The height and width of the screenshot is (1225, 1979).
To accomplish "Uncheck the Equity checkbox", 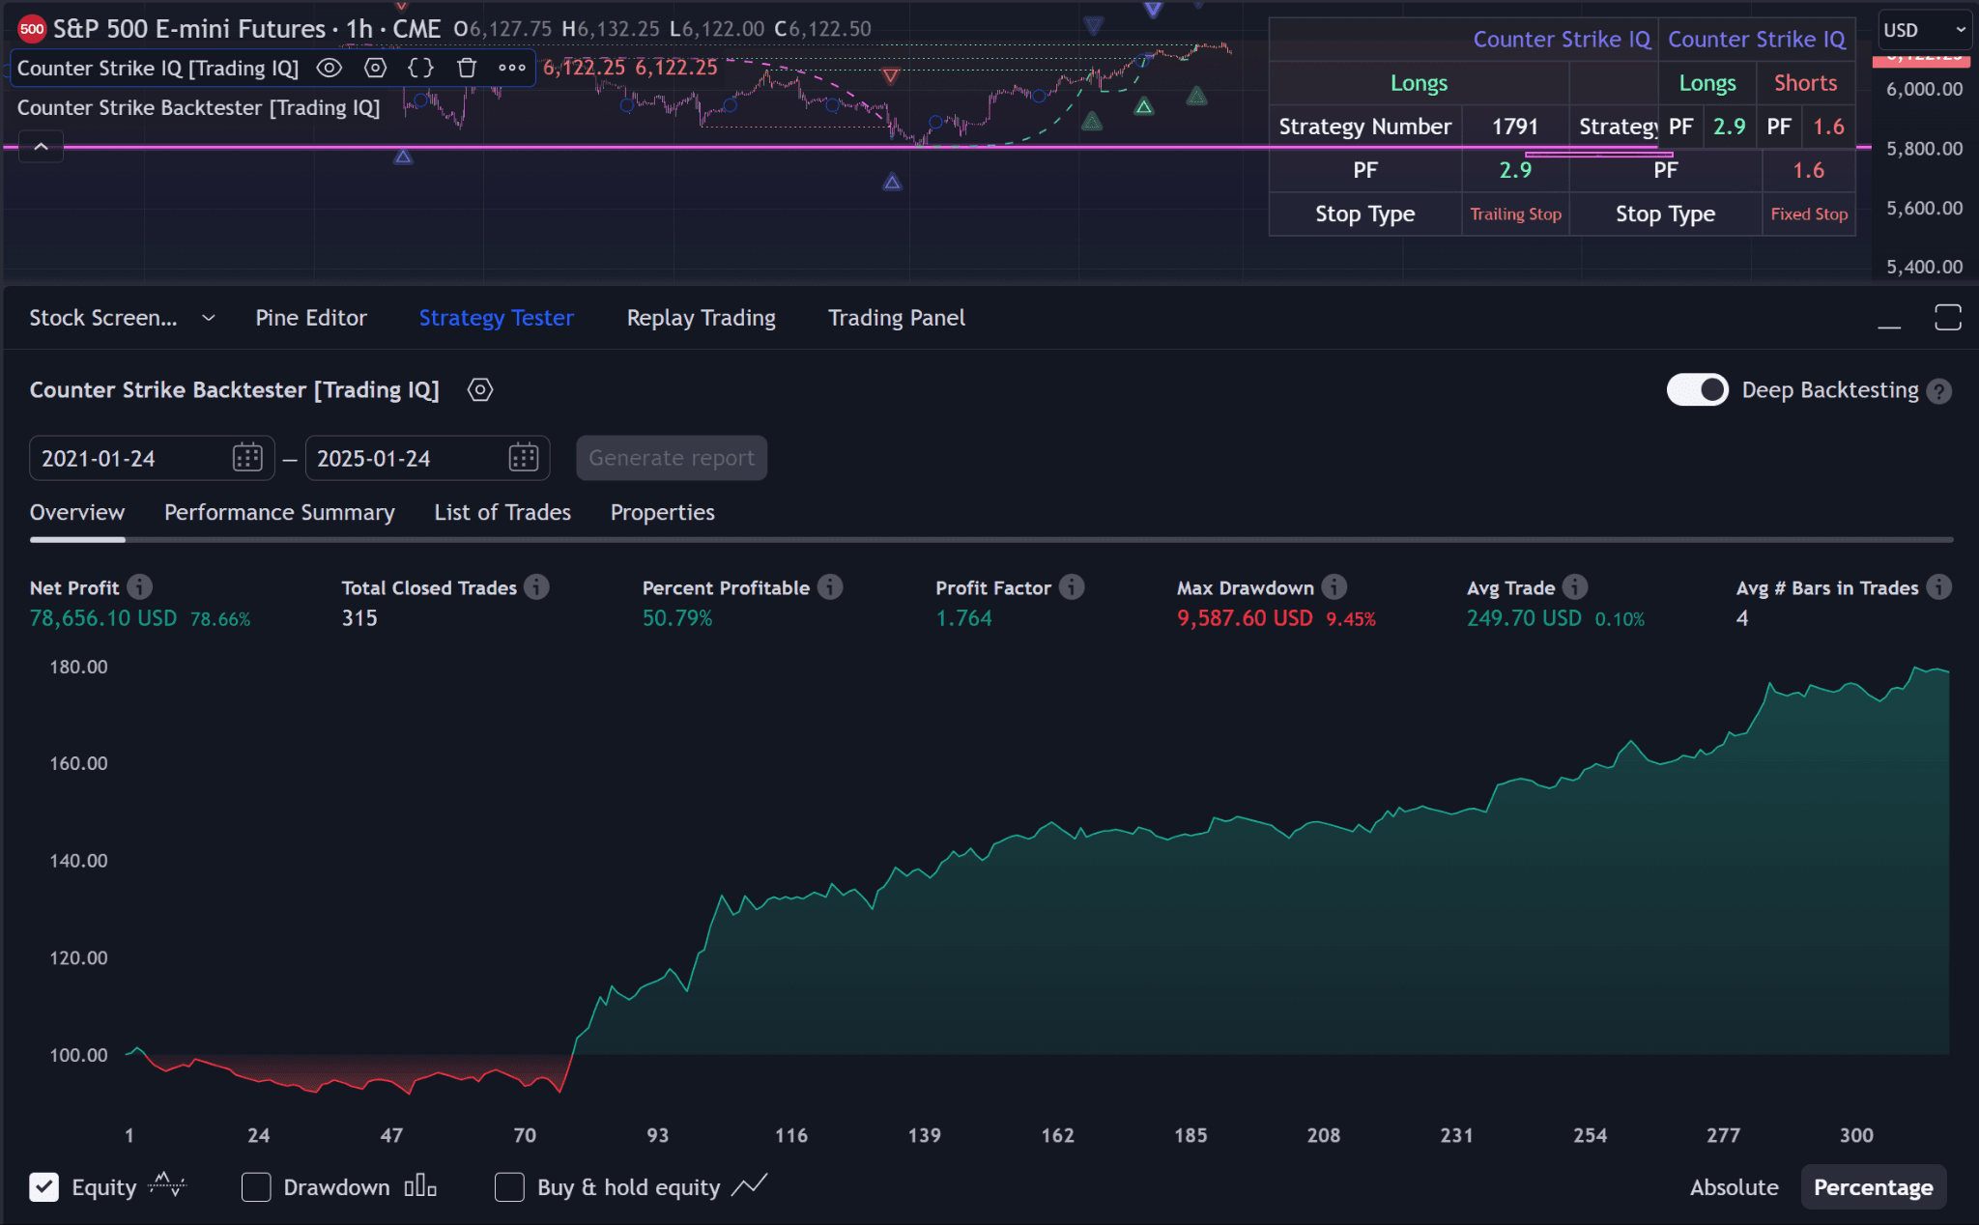I will click(x=44, y=1187).
